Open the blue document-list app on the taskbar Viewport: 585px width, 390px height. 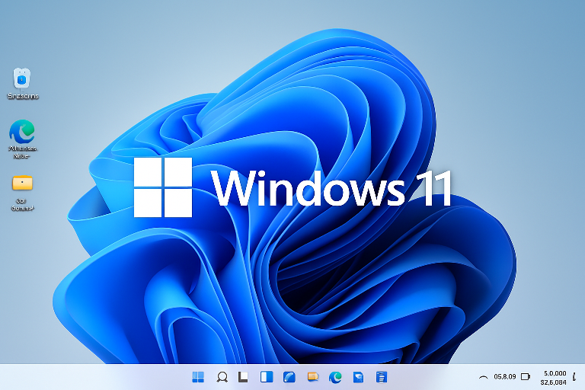pyautogui.click(x=381, y=377)
